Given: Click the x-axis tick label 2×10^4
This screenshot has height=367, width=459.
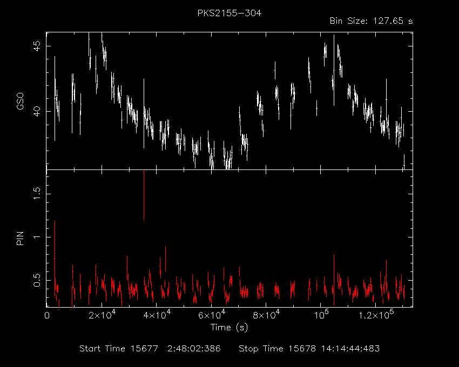Looking at the screenshot, I should click(102, 315).
